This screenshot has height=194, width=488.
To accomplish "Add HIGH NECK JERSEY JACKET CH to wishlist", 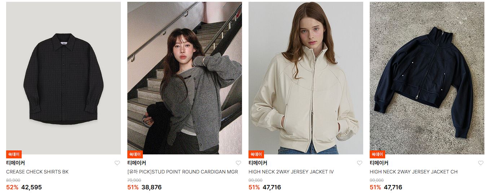I will pyautogui.click(x=481, y=163).
